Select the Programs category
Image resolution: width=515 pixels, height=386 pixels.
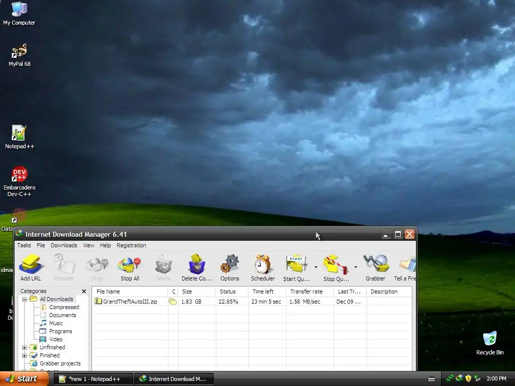point(60,331)
